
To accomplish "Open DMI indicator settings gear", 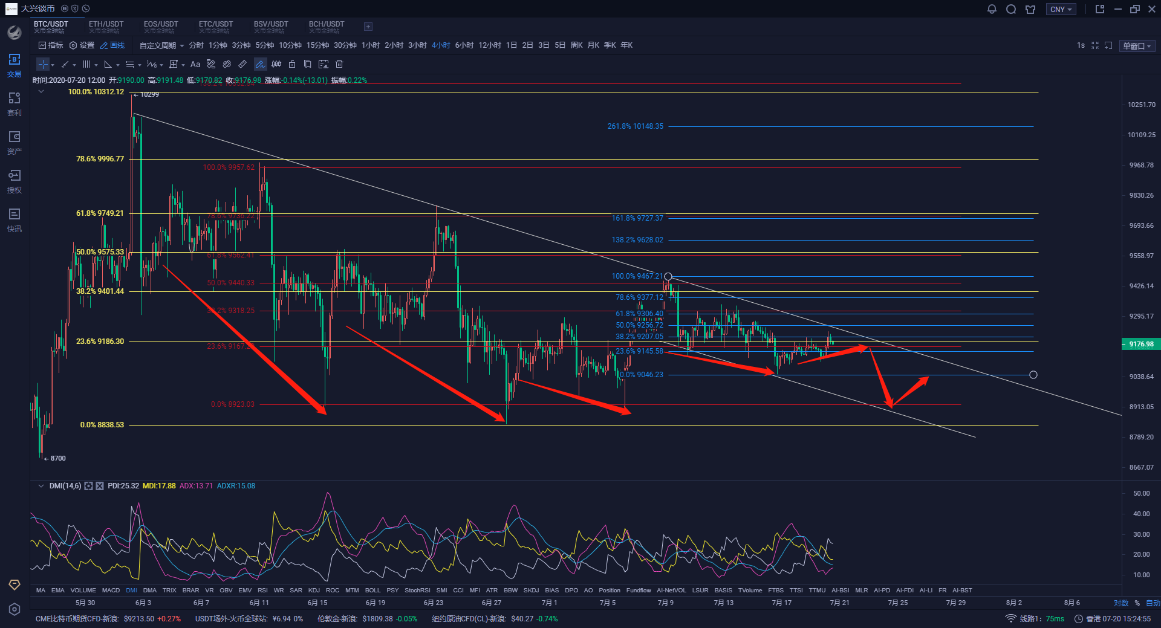I will 89,486.
